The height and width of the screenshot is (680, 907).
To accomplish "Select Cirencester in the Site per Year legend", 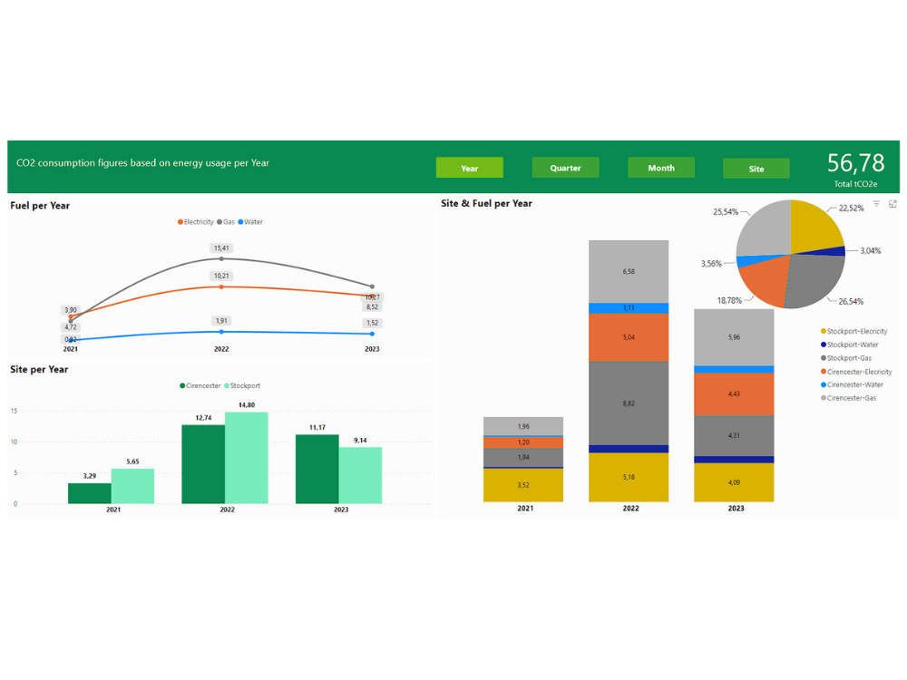I will [200, 385].
